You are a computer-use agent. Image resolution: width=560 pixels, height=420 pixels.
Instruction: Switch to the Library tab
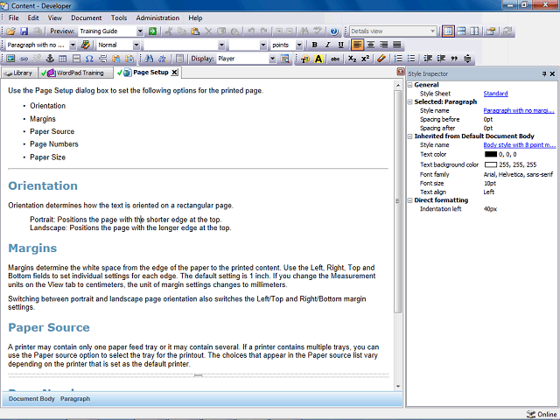[19, 73]
